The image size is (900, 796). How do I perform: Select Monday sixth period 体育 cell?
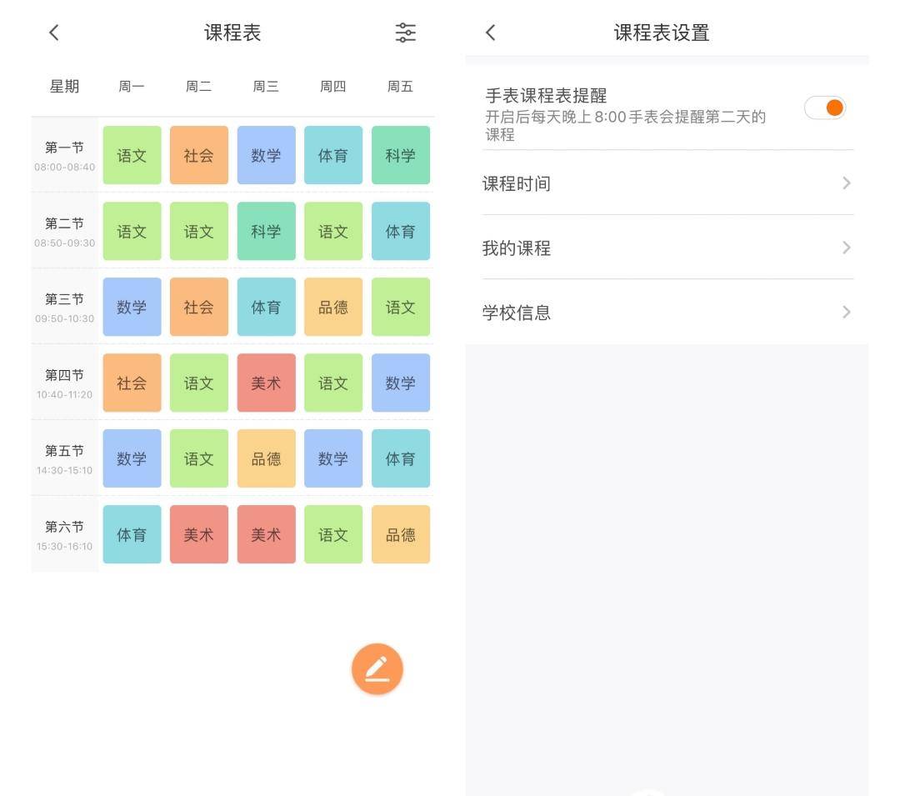[132, 534]
